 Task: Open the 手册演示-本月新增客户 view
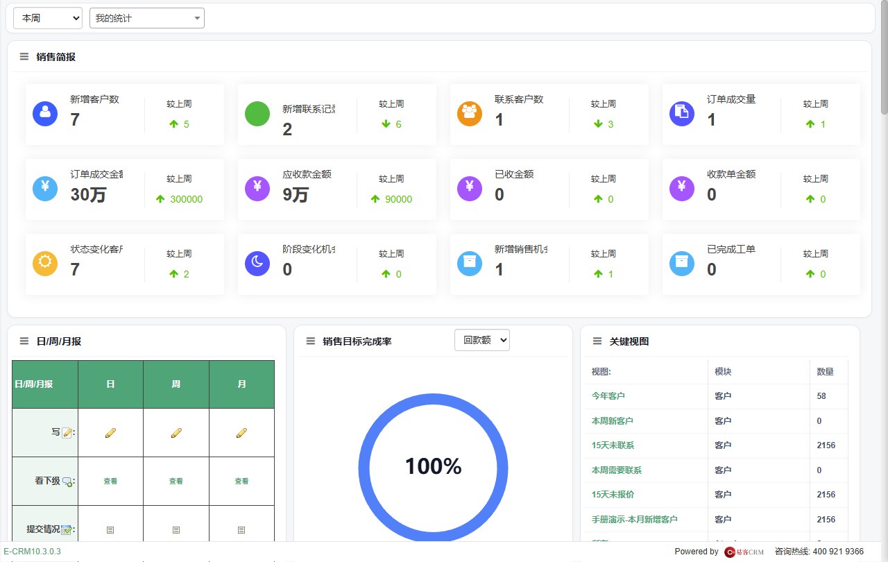(635, 520)
